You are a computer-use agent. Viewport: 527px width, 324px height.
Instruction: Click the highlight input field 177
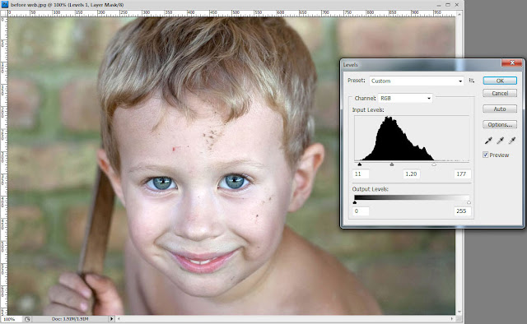pyautogui.click(x=462, y=174)
